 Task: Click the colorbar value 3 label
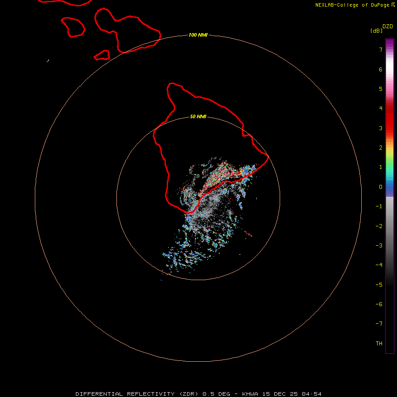(x=381, y=128)
